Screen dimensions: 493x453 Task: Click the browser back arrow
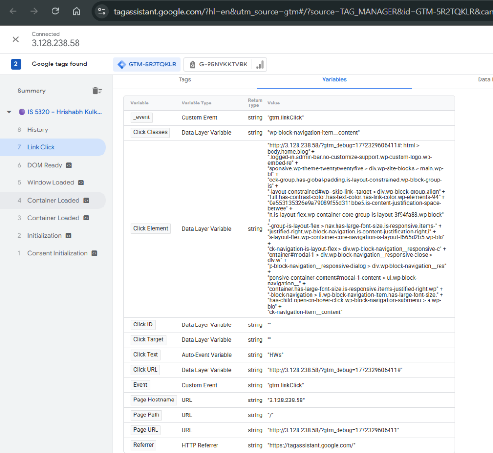pyautogui.click(x=13, y=11)
